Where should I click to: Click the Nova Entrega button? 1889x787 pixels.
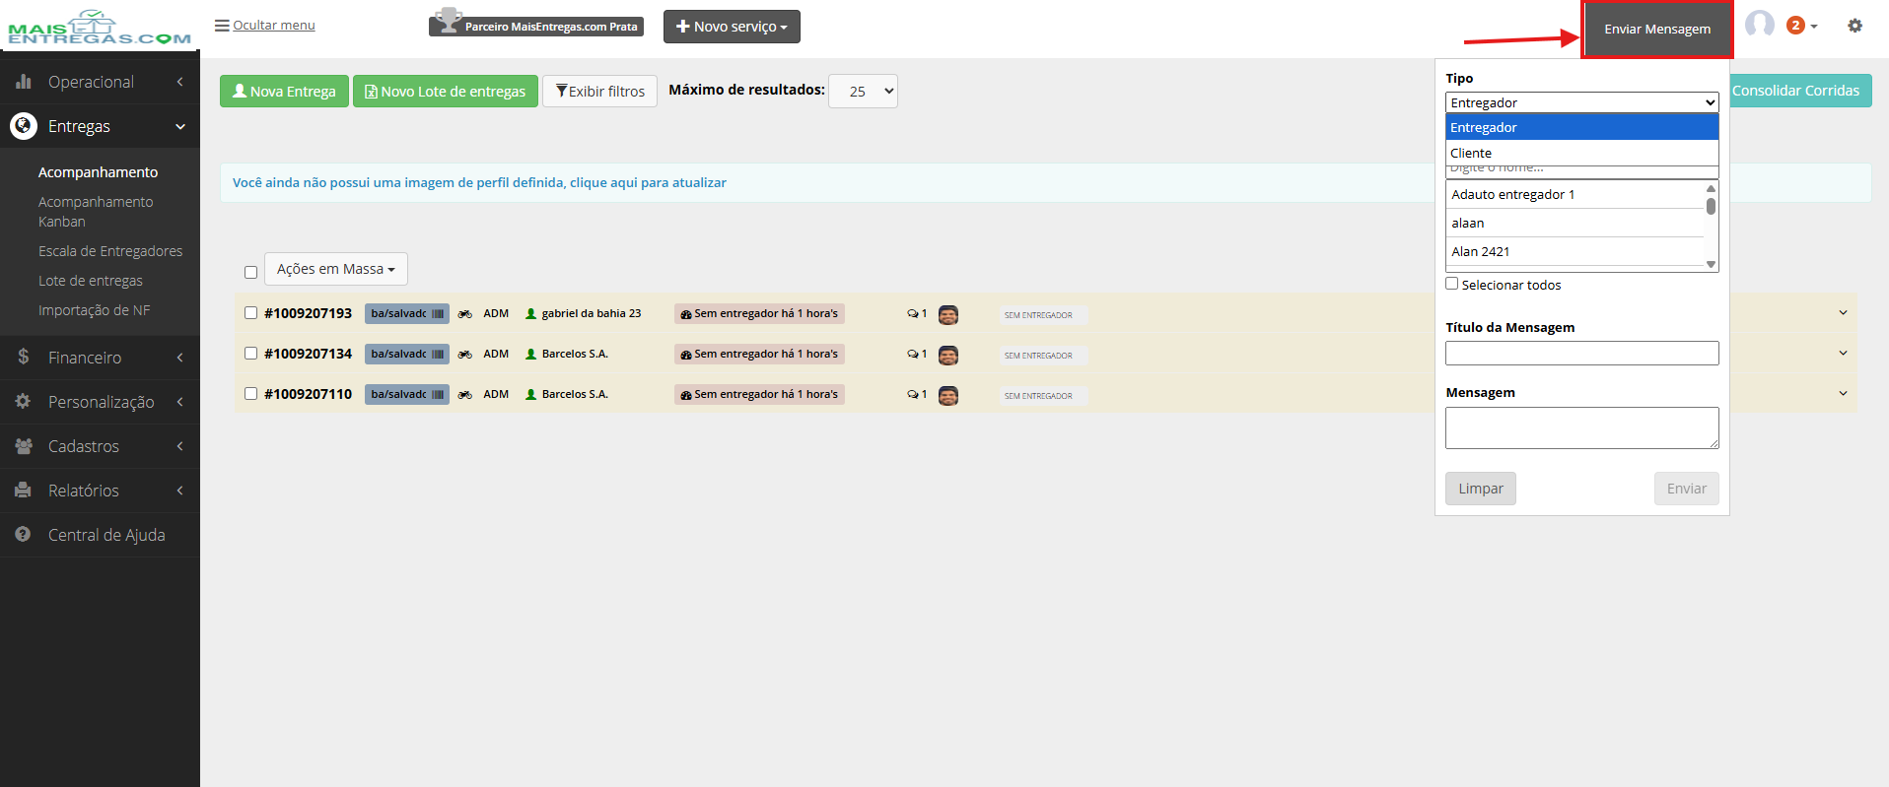[x=284, y=92]
